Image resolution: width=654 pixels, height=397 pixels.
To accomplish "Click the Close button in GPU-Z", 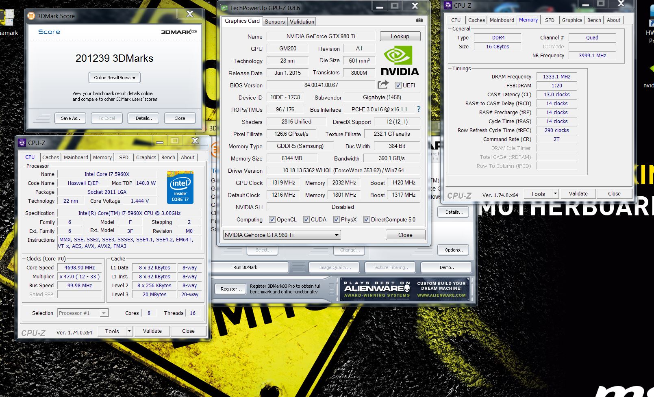I will [405, 235].
